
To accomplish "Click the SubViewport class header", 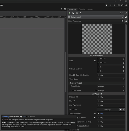I will (97, 56).
